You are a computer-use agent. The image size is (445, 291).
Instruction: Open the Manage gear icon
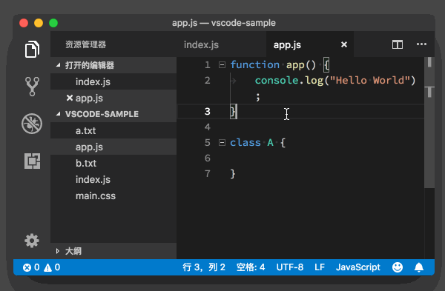click(32, 241)
